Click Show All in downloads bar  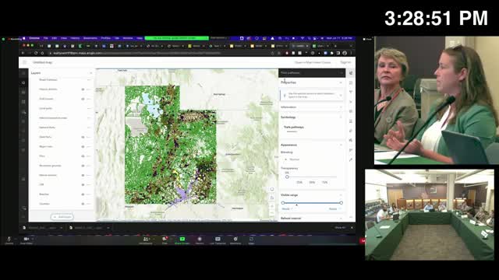(x=340, y=228)
